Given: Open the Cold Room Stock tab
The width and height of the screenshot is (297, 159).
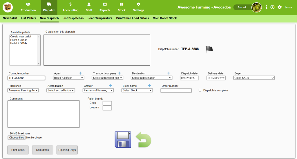Looking at the screenshot, I should coord(165,18).
